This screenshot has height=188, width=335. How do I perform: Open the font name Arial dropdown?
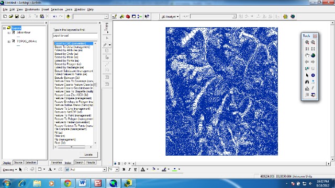[x=105, y=169]
